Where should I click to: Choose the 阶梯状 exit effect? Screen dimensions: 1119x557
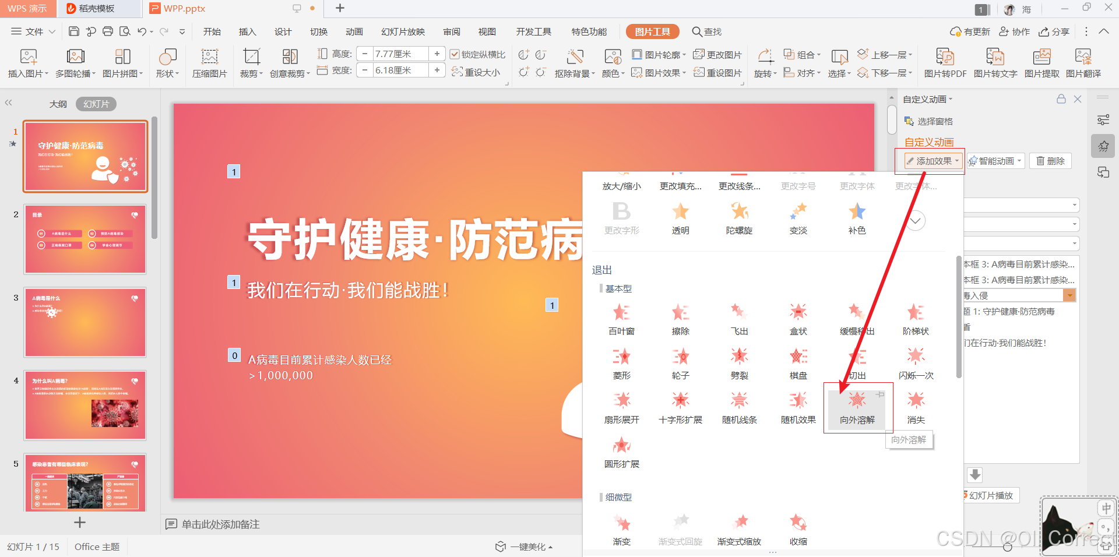click(x=916, y=319)
